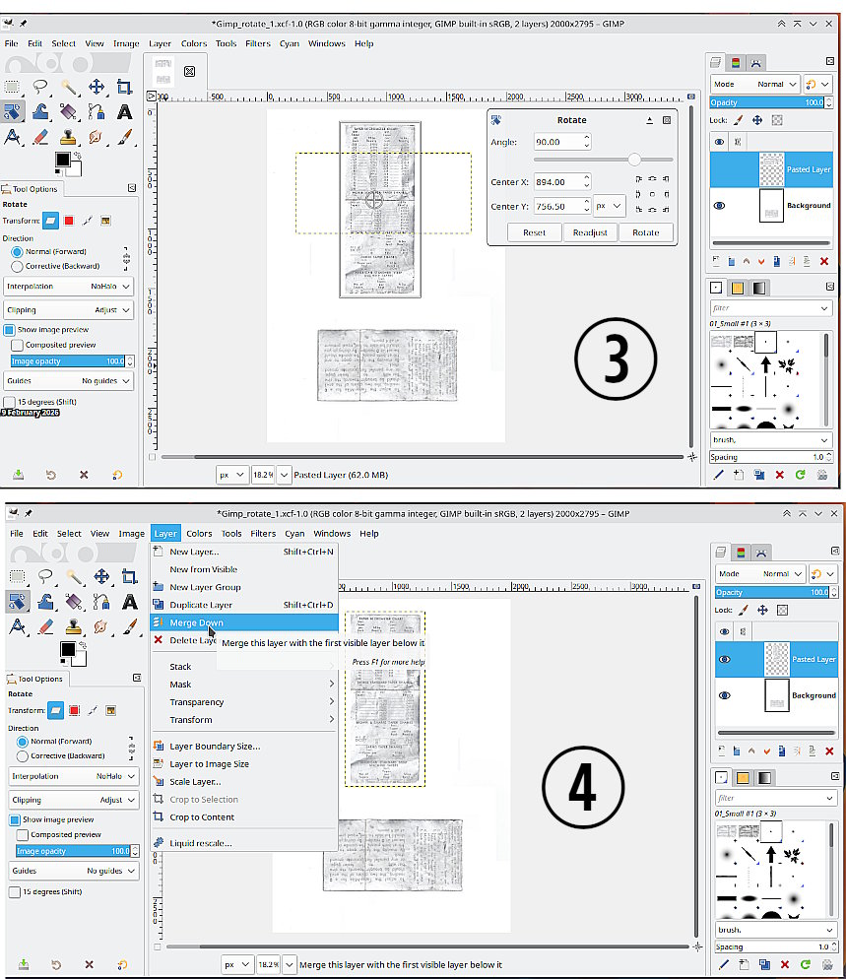Open Guides No guides dropdown in Rotate-dialog window
The width and height of the screenshot is (846, 979).
(x=68, y=381)
